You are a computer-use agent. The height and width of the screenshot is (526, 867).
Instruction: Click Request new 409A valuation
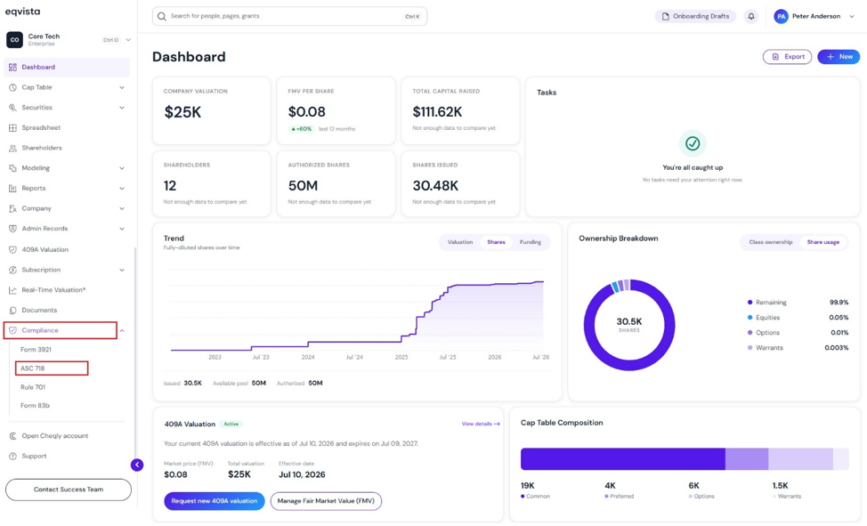point(214,501)
